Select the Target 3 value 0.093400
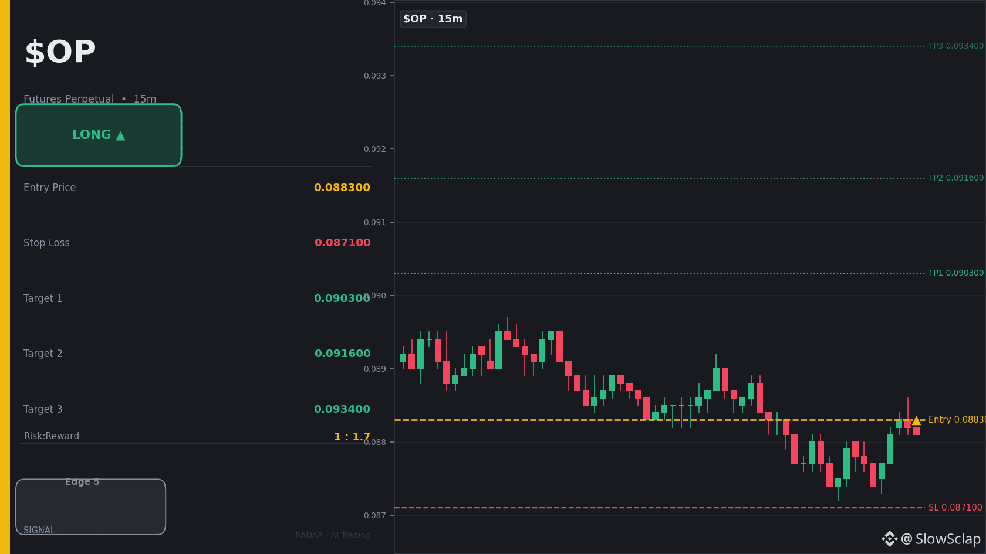This screenshot has width=986, height=554. [342, 409]
